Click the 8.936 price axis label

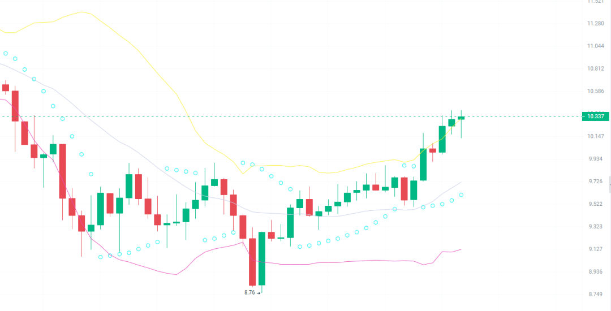pos(596,272)
